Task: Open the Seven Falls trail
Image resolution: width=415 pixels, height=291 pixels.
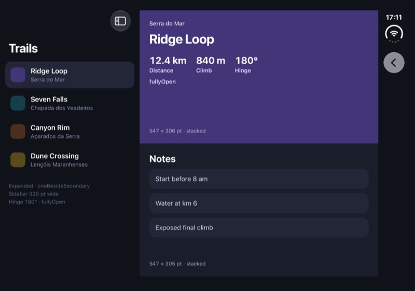Action: pos(70,103)
